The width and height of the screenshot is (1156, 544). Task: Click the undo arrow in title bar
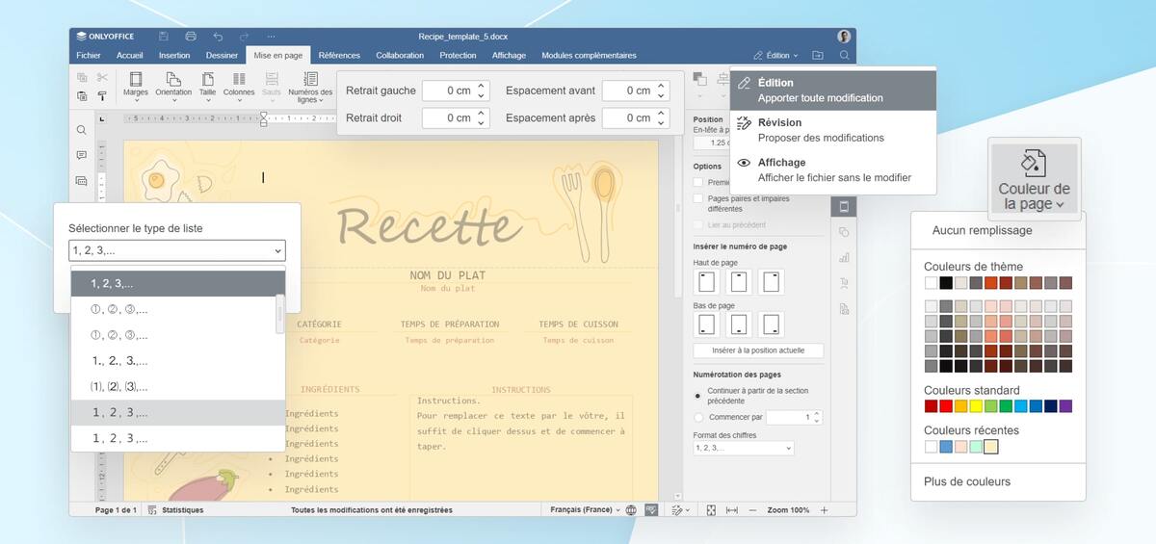coord(218,36)
